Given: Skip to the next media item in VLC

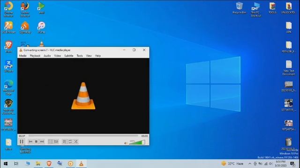Looking at the screenshot, I should point(42,141).
